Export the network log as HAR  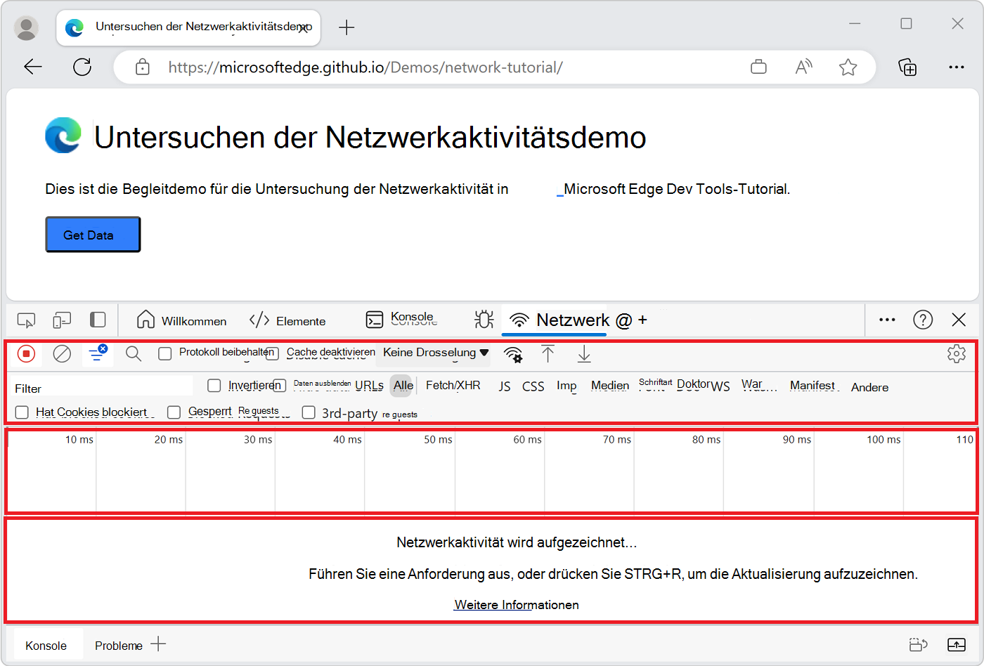(584, 355)
